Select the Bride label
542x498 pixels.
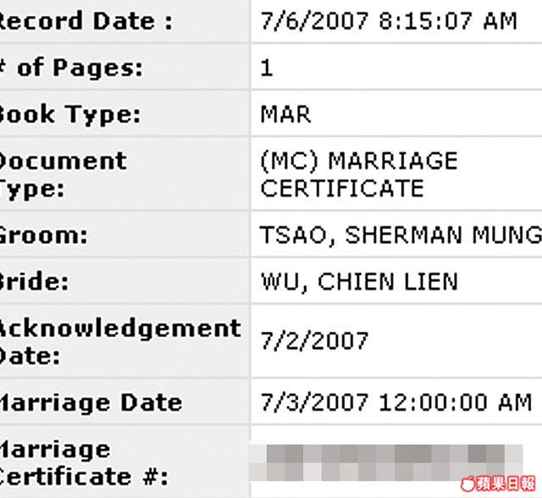click(34, 280)
